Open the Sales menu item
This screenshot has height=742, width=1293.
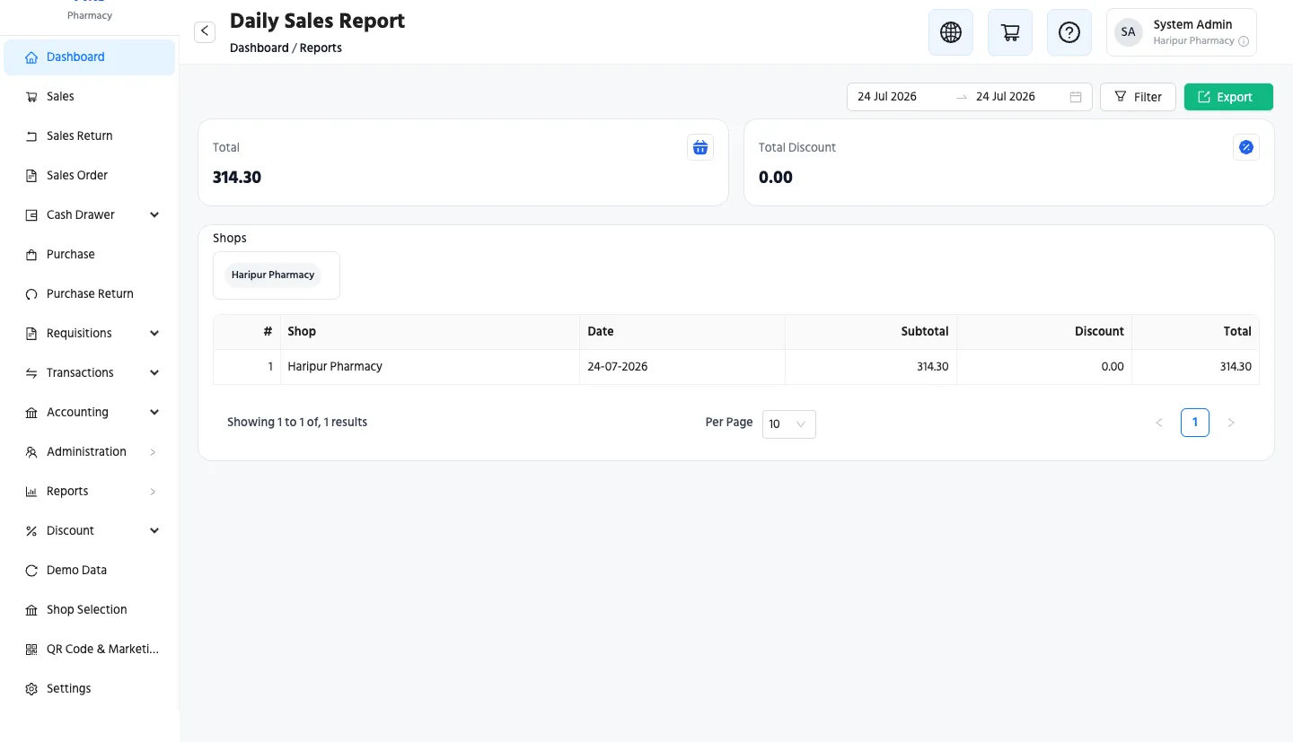89,97
